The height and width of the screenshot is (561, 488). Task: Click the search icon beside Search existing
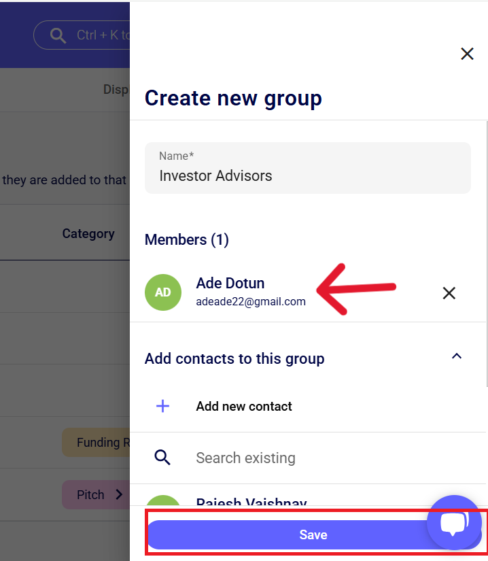pos(163,458)
